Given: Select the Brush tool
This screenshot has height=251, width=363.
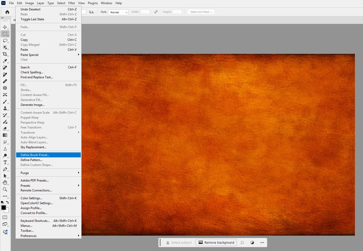Looking at the screenshot, I should click(x=5, y=102).
